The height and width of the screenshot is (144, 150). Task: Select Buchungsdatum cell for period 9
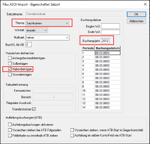(x=108, y=86)
